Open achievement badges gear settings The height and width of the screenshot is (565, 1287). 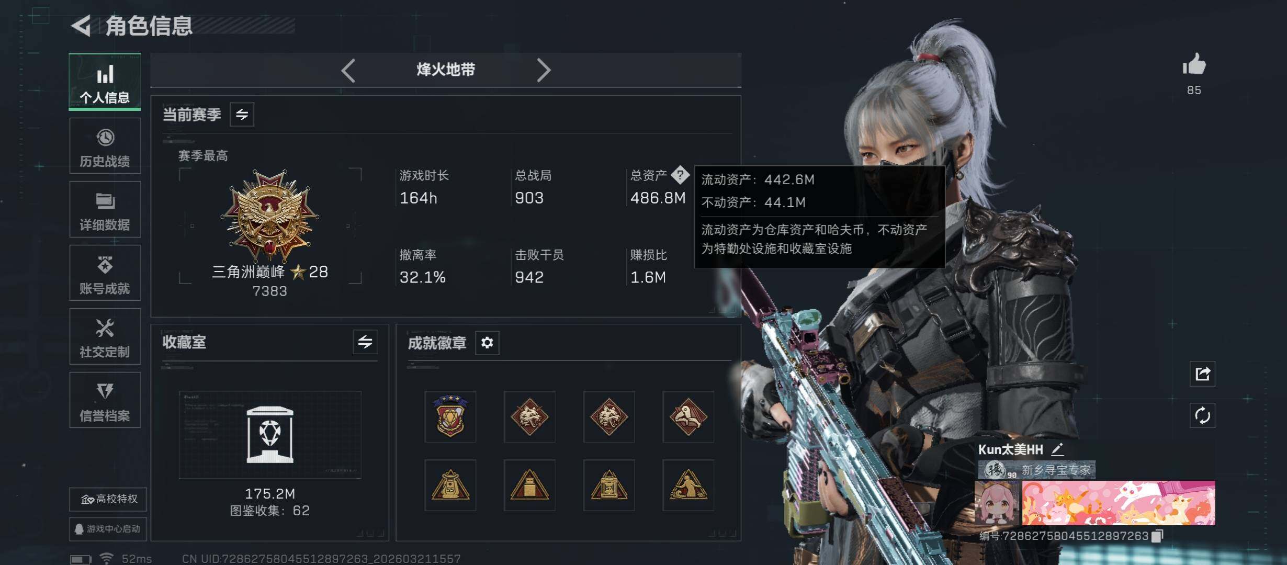point(487,343)
